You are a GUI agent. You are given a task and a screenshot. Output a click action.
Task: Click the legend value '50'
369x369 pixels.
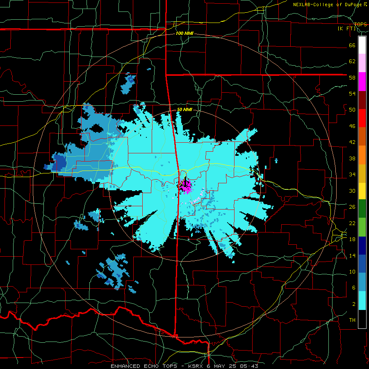click(x=352, y=110)
